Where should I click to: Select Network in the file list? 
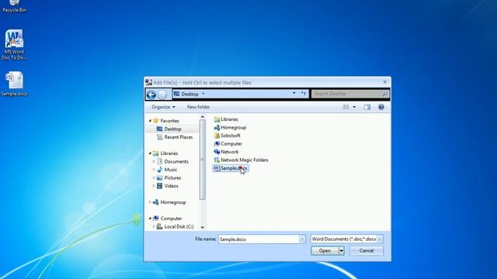[226, 152]
